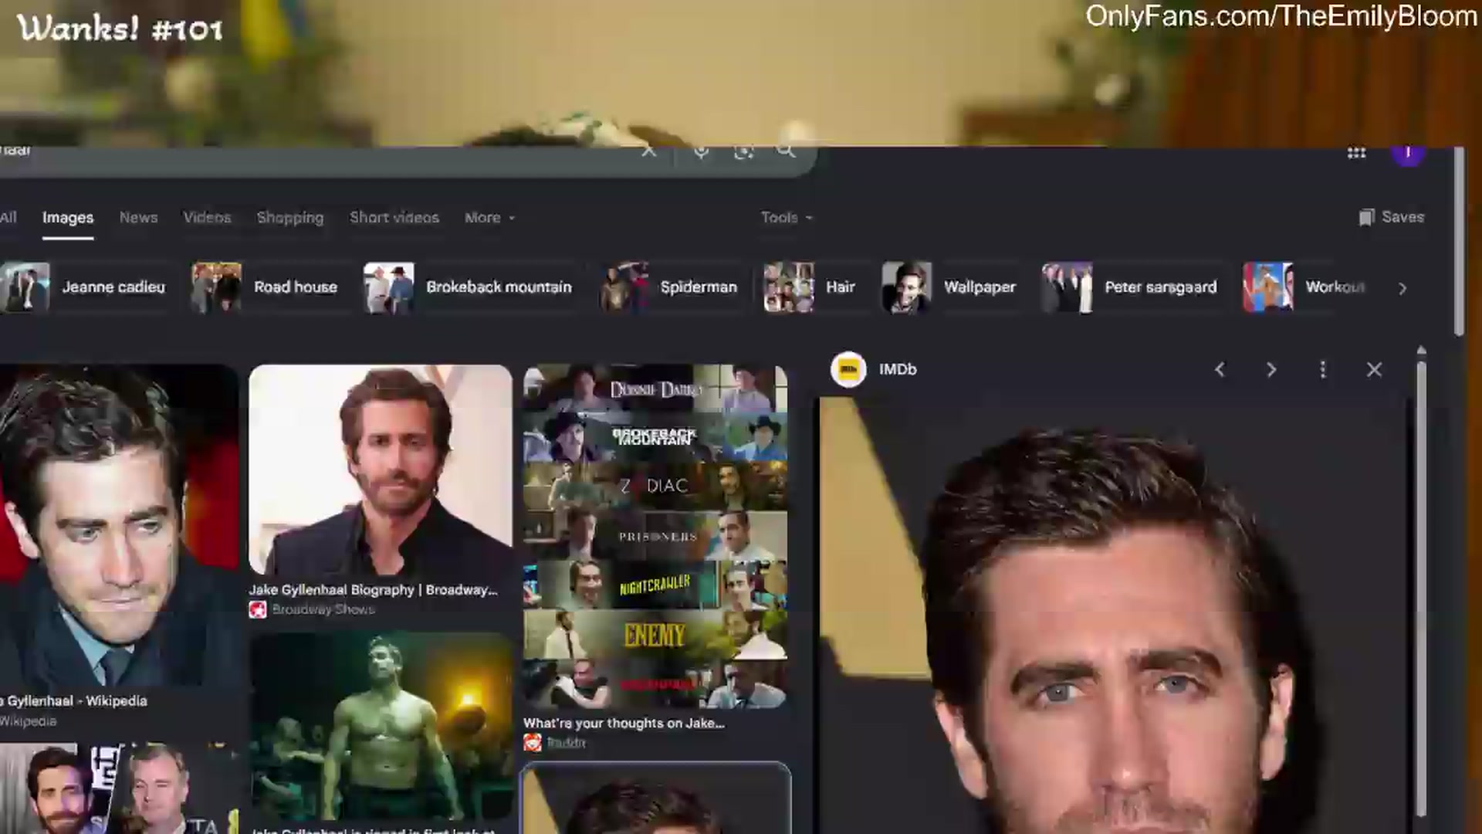This screenshot has width=1482, height=834.
Task: Click the IMDb source name text
Action: (x=898, y=370)
